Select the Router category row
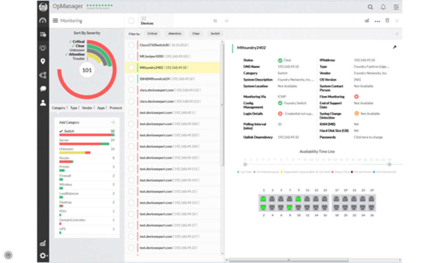439x263 pixels. click(87, 160)
